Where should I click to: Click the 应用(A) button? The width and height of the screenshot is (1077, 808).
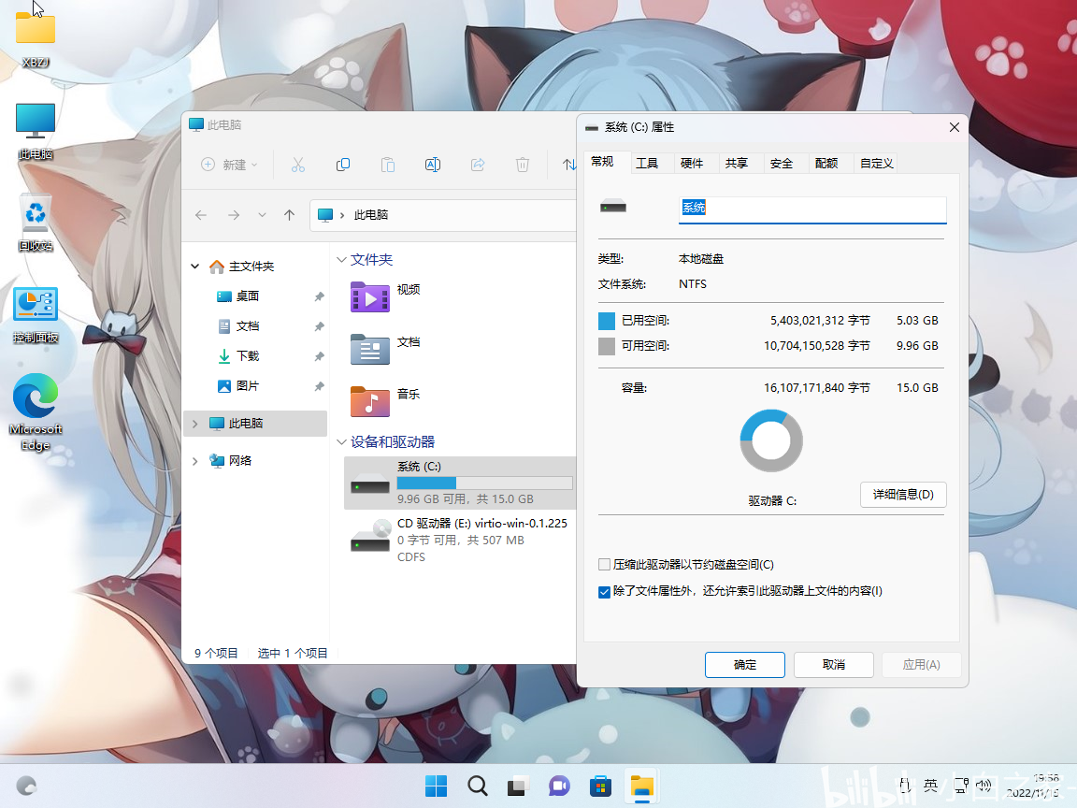click(921, 664)
